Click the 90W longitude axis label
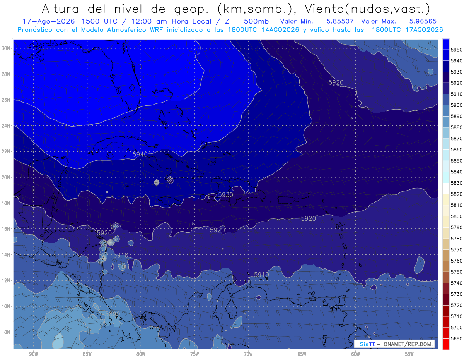The width and height of the screenshot is (464, 359). click(33, 354)
